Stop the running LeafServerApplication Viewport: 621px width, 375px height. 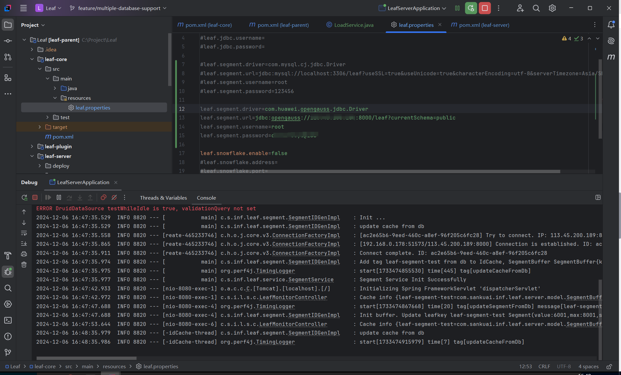tap(485, 8)
